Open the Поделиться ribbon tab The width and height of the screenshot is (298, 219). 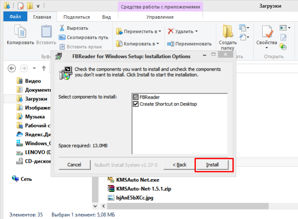[x=77, y=17]
